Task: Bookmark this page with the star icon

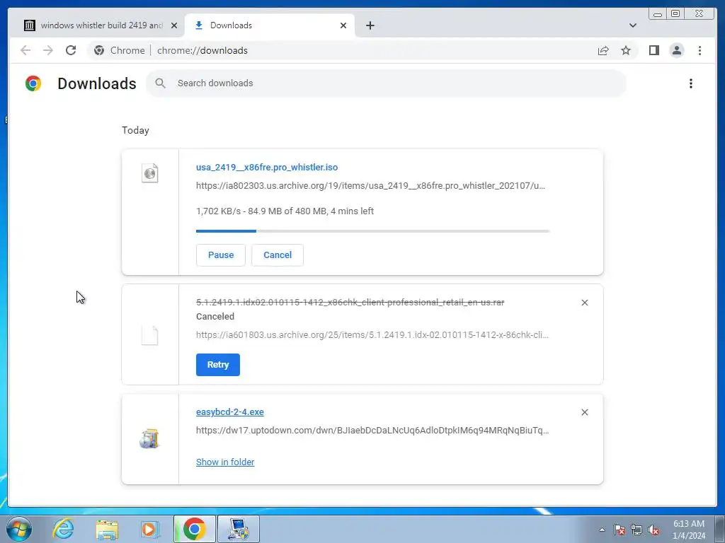Action: coord(626,50)
